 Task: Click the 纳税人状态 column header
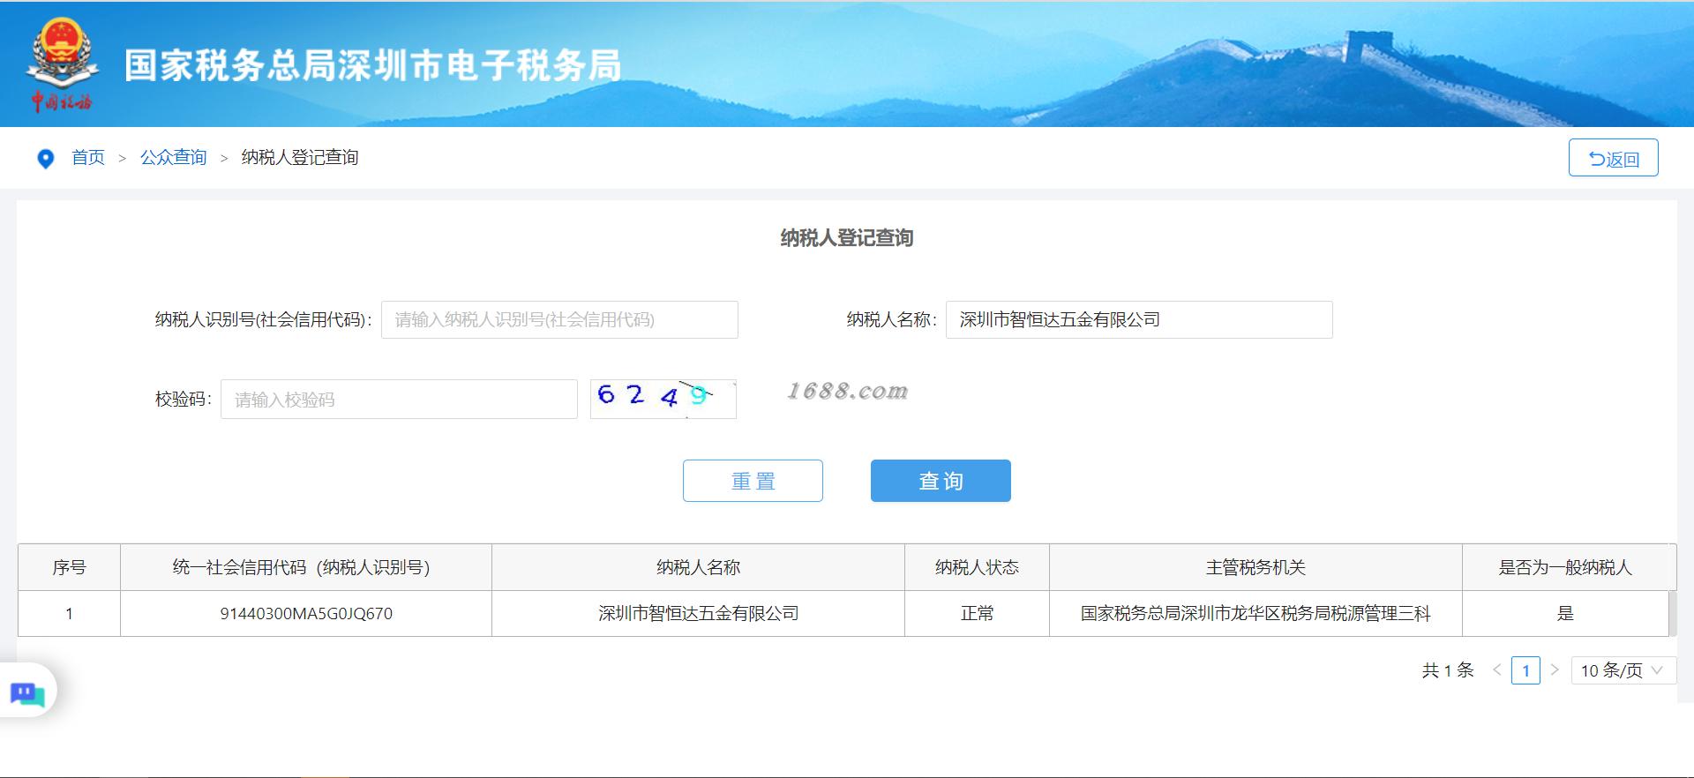click(x=977, y=567)
